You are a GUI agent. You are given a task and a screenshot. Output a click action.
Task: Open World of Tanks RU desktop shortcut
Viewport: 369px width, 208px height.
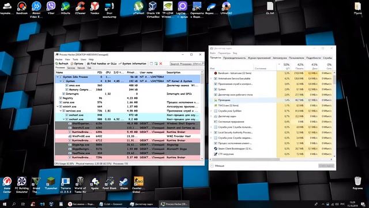click(80, 185)
